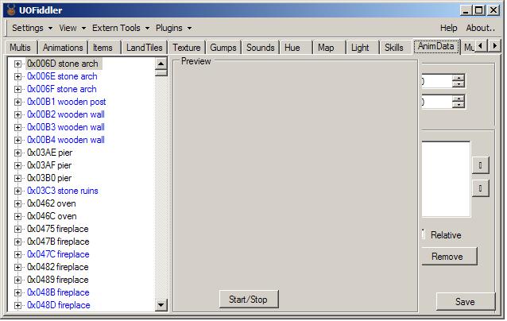
Task: Increment the lower numeric spinner
Action: tap(459, 99)
